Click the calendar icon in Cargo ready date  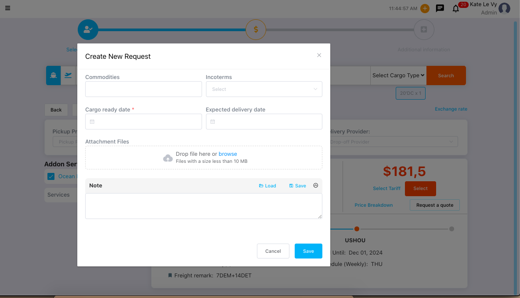pos(92,122)
